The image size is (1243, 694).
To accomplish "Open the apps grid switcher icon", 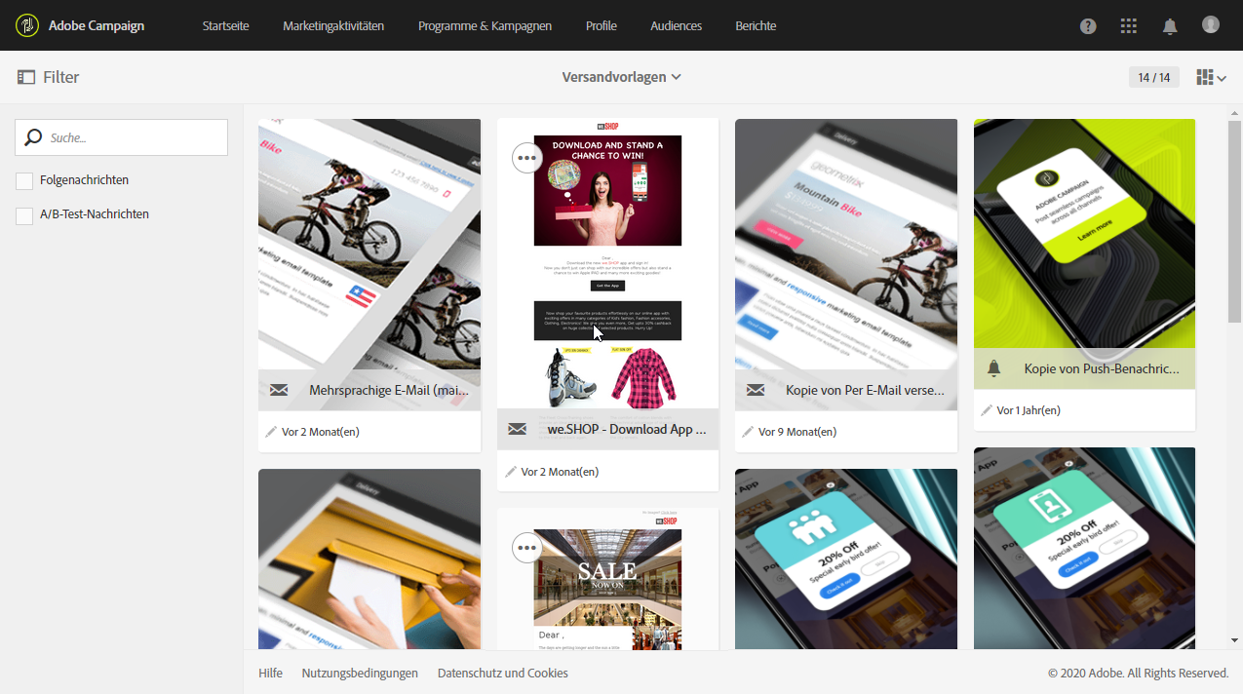I will coord(1129,26).
